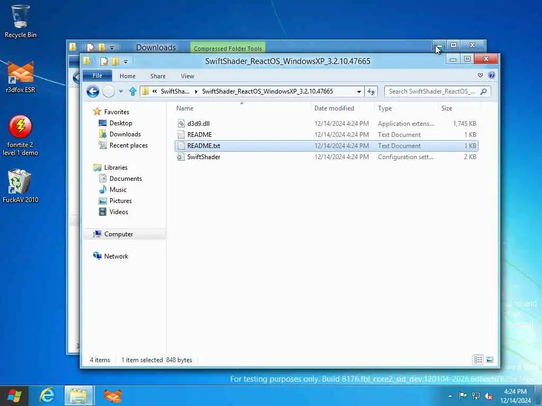The height and width of the screenshot is (406, 542).
Task: Select the README.txt file name
Action: 204,146
